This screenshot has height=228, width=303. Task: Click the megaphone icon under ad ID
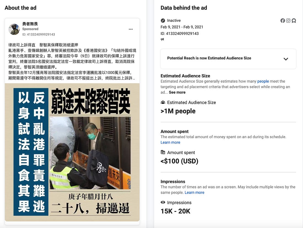coord(162,39)
